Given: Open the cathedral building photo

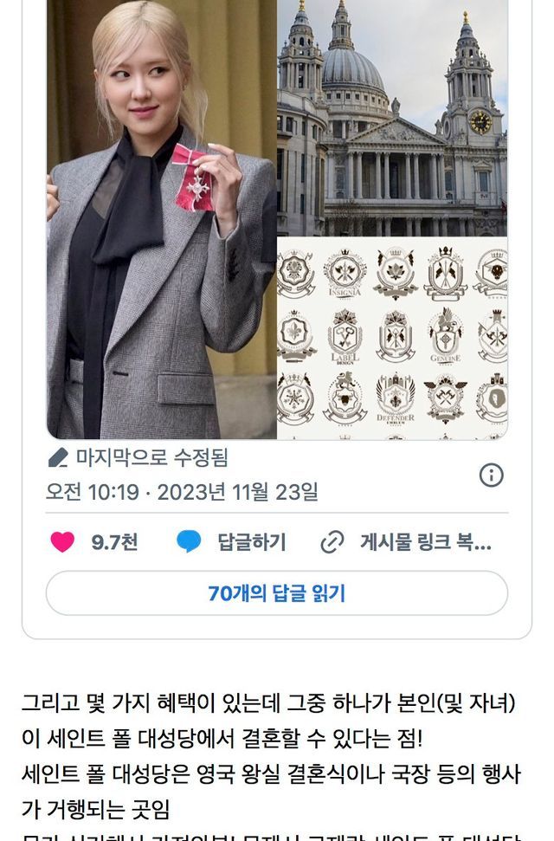Looking at the screenshot, I should [393, 118].
